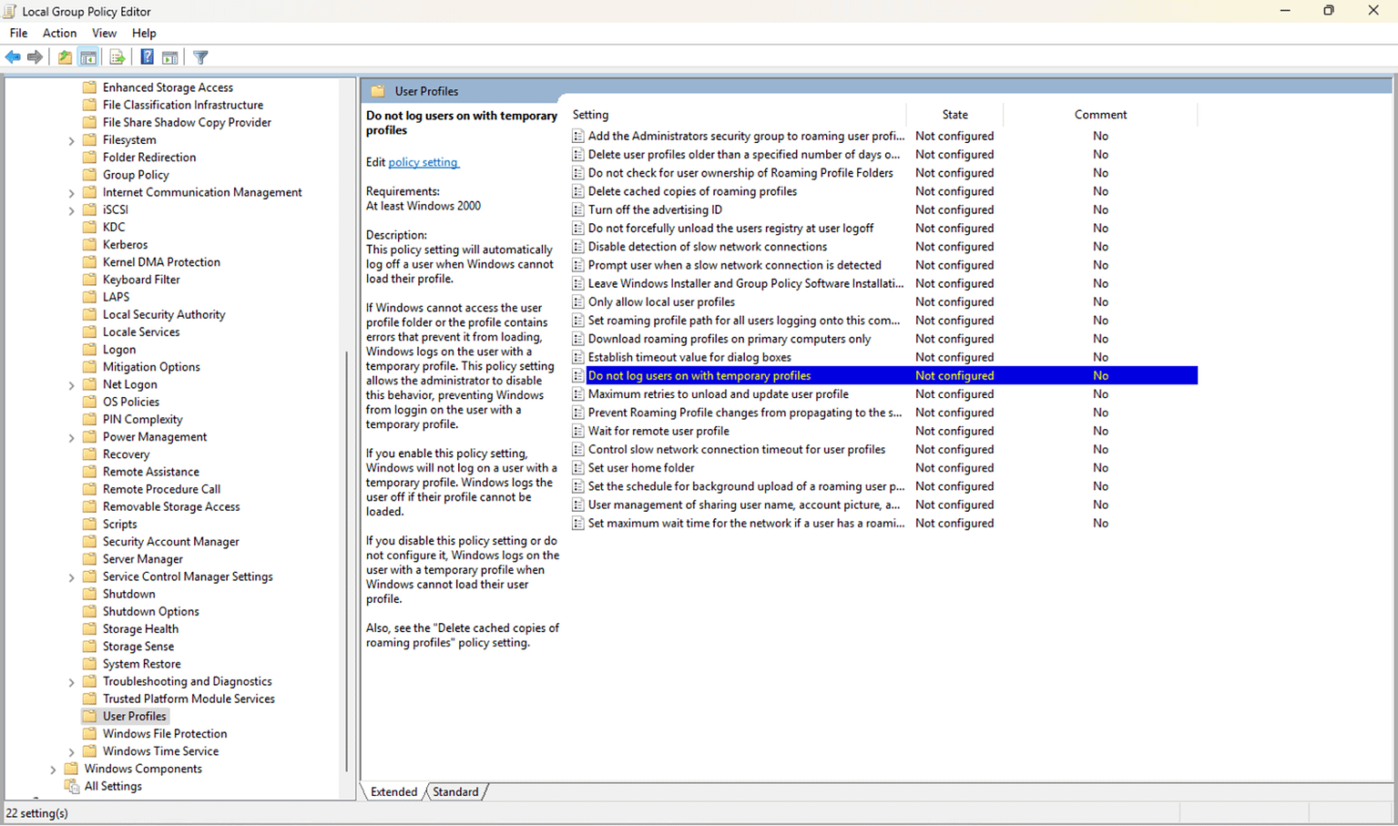Viewport: 1398px width, 826px height.
Task: Open the Up One Level folder icon
Action: 64,56
